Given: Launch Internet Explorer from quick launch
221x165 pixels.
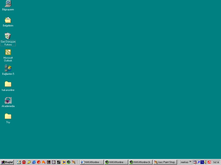Looking at the screenshot, I should pyautogui.click(x=34, y=162).
